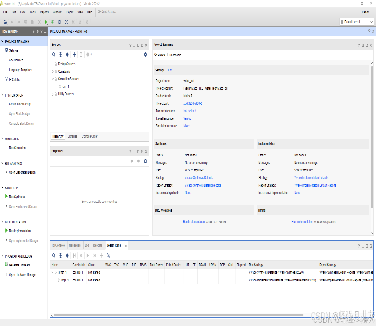Open the Reports menu

[44, 12]
